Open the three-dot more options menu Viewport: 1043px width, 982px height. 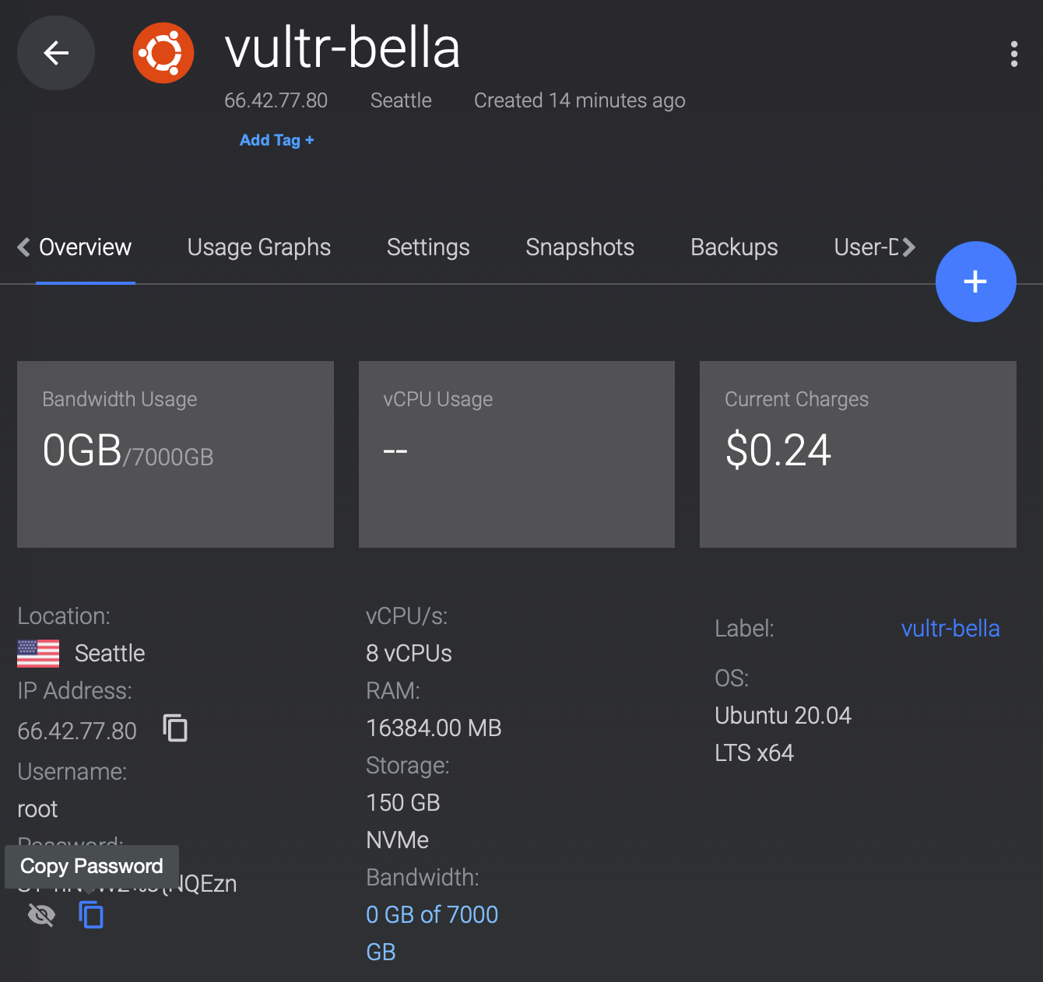coord(1013,54)
